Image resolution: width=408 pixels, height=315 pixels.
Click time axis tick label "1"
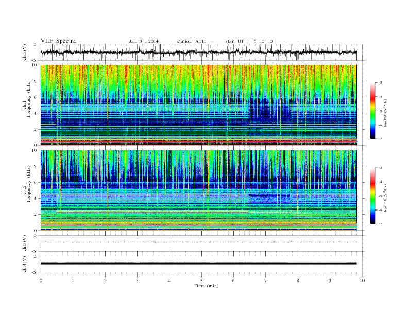[x=73, y=281]
